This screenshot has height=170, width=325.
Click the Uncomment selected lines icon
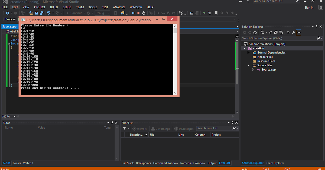point(209,13)
